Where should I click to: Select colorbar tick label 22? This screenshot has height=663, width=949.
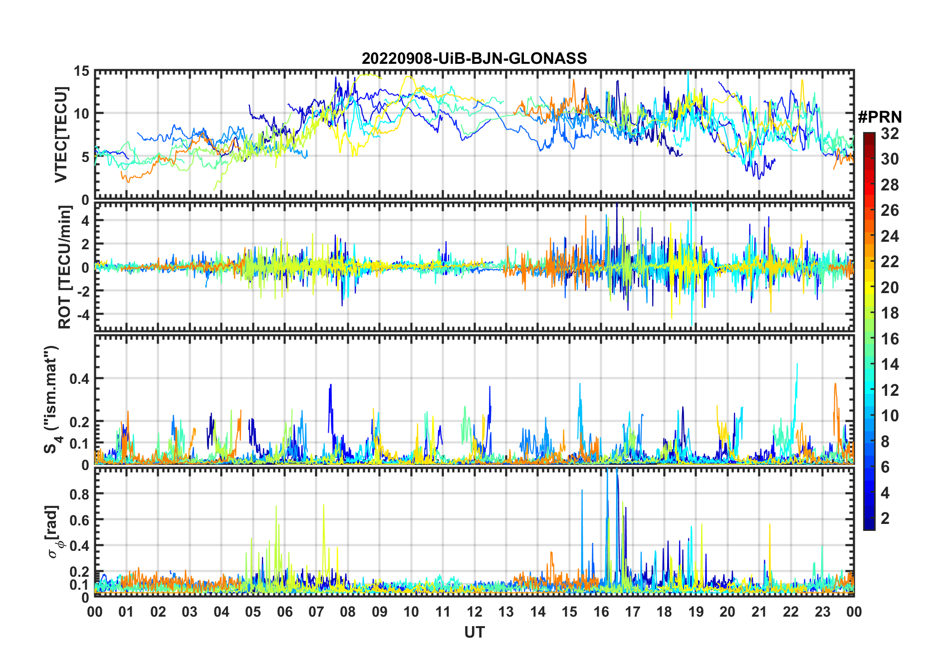click(x=890, y=262)
